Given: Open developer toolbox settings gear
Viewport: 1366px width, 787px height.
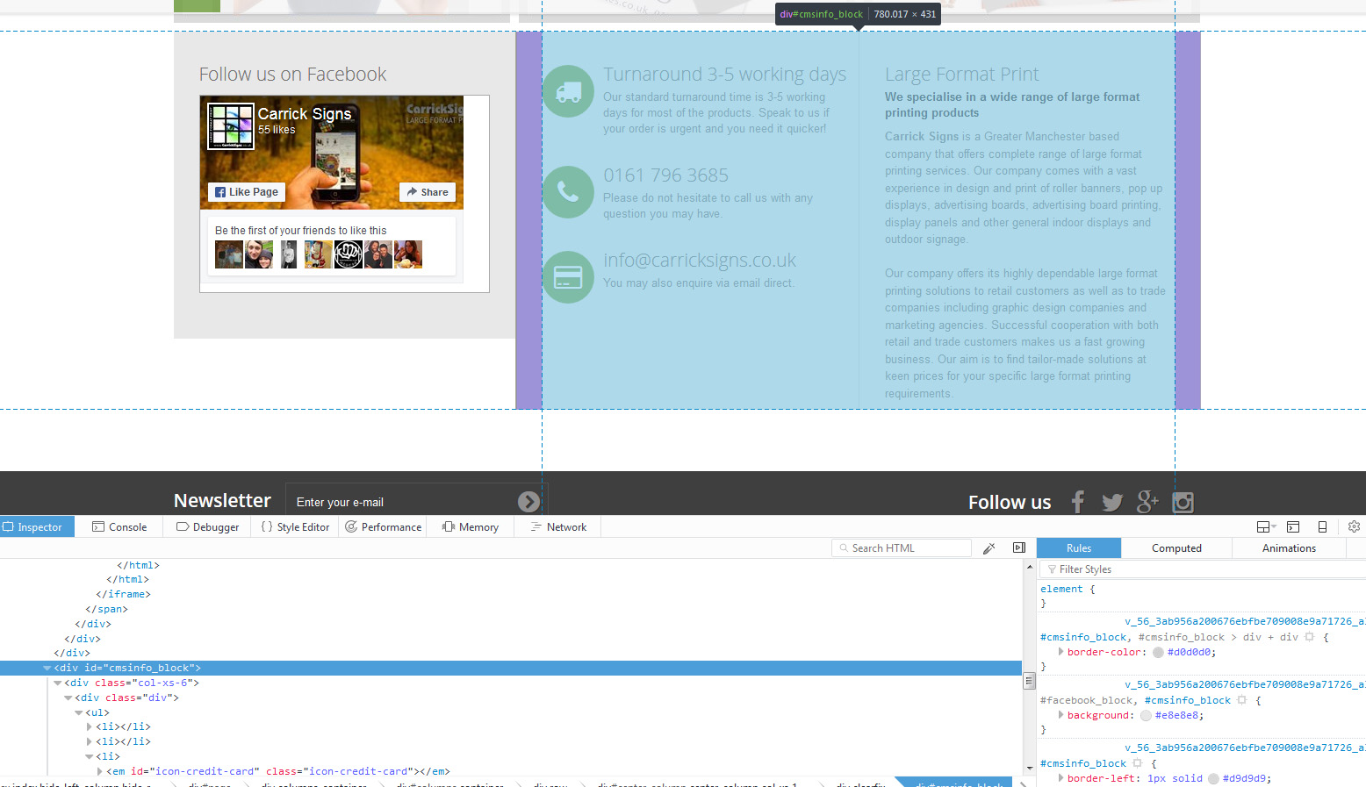Looking at the screenshot, I should (1354, 526).
